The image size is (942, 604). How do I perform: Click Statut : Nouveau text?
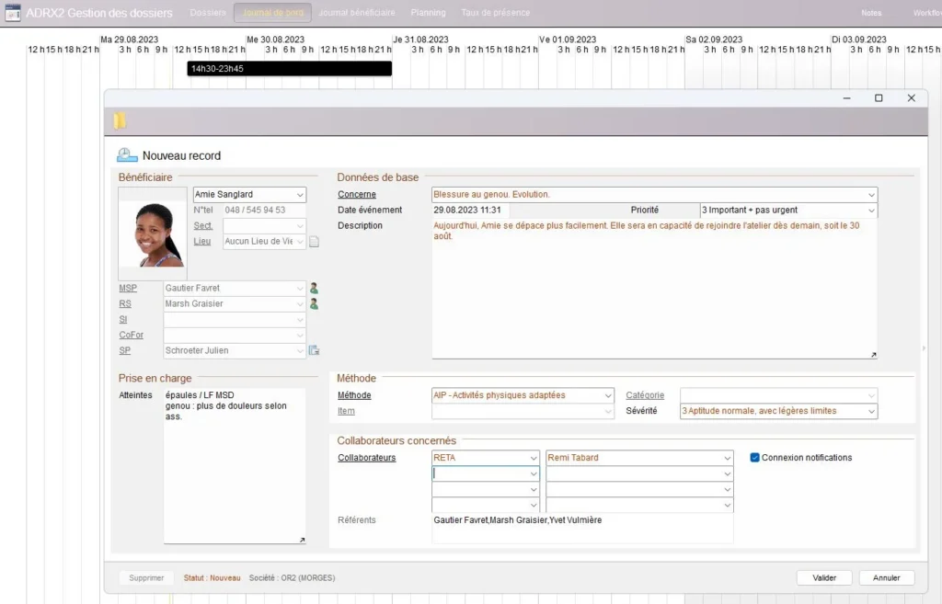click(213, 577)
